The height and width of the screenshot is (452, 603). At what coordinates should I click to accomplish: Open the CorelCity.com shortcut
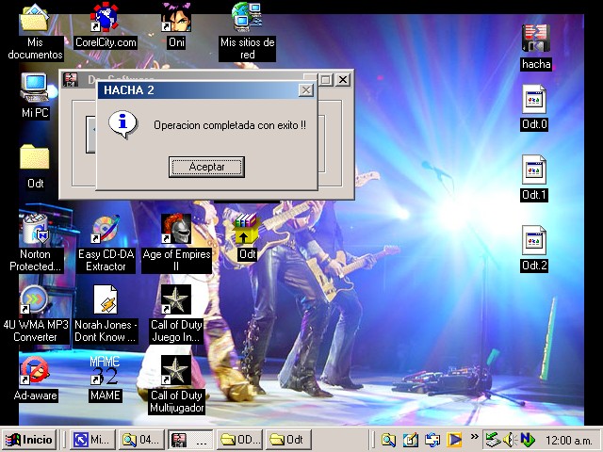(x=105, y=18)
